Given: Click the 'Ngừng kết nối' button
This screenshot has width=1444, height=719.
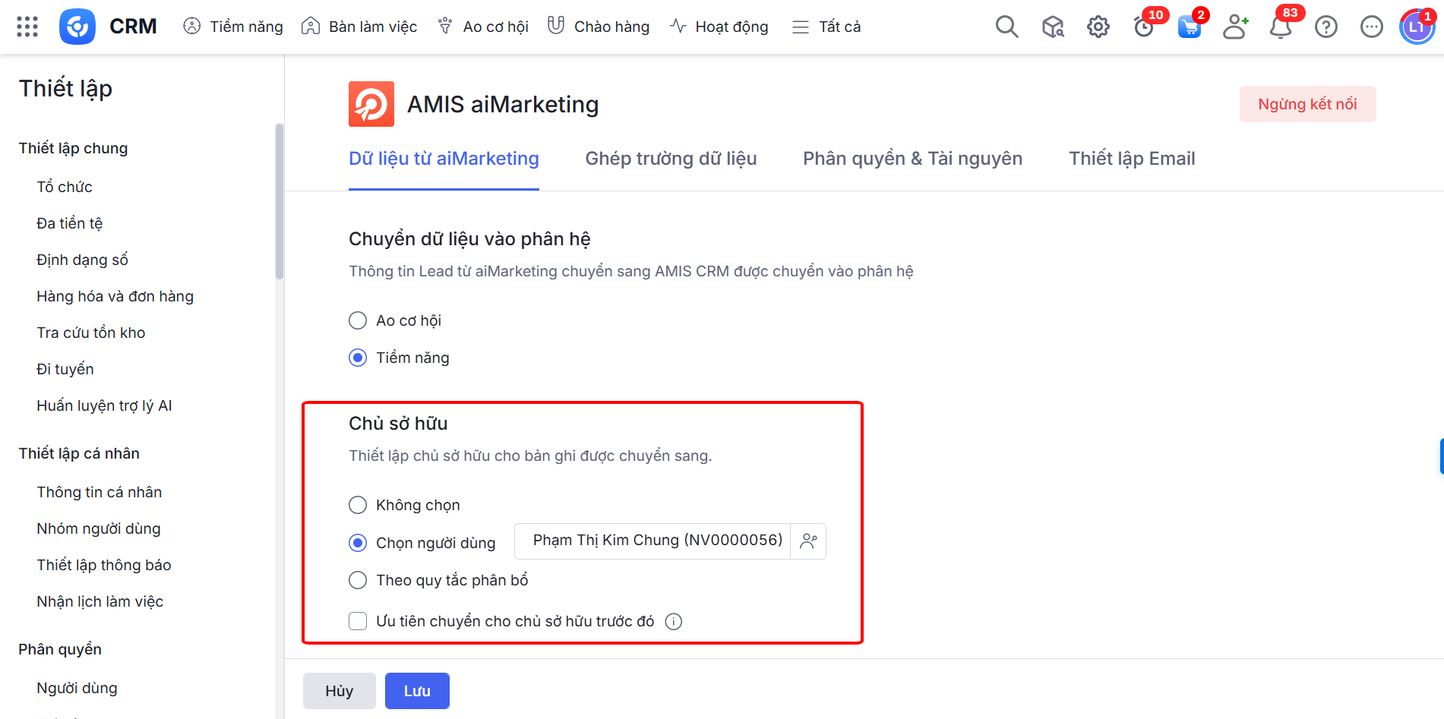Looking at the screenshot, I should [1307, 104].
